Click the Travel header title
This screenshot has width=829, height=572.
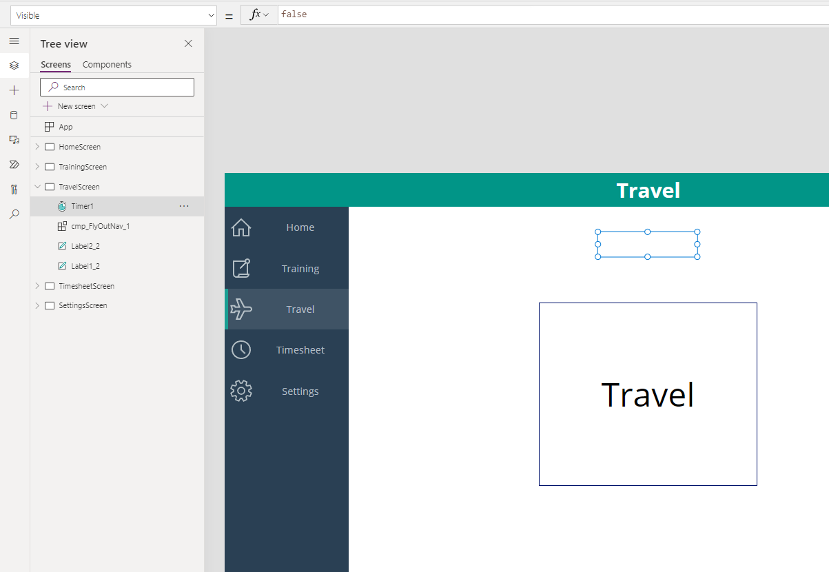(x=648, y=190)
